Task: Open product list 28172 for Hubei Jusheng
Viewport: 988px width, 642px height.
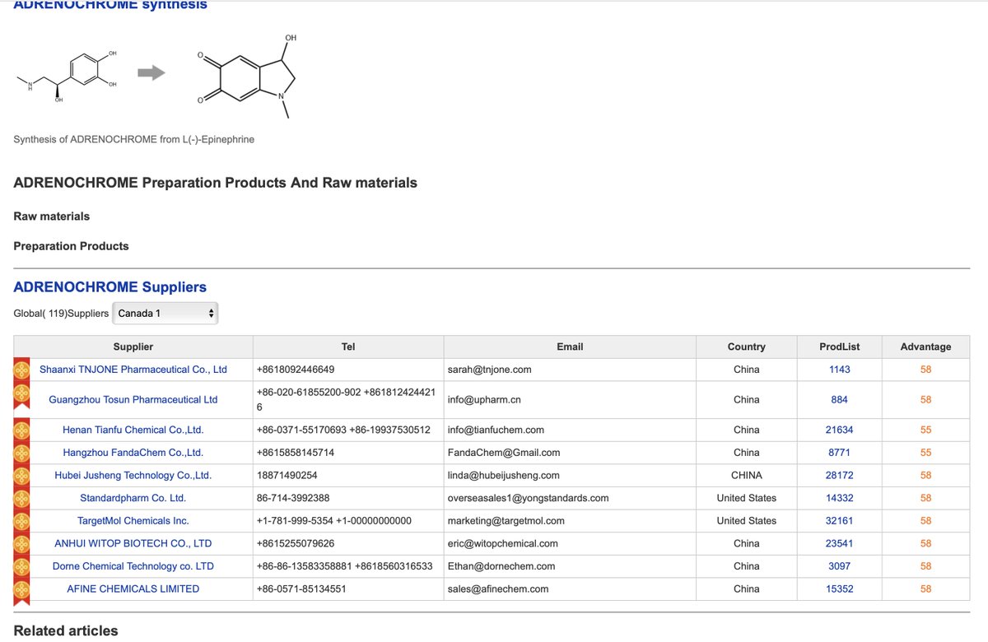Action: pyautogui.click(x=840, y=475)
